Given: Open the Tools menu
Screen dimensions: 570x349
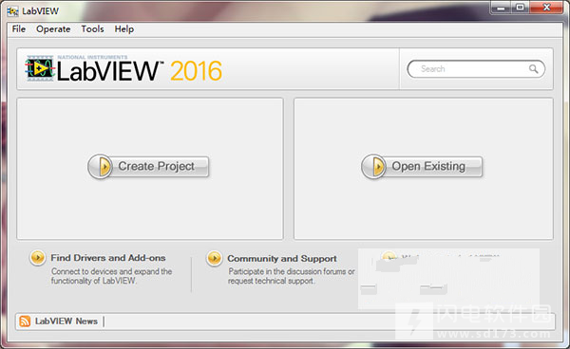Looking at the screenshot, I should (92, 29).
